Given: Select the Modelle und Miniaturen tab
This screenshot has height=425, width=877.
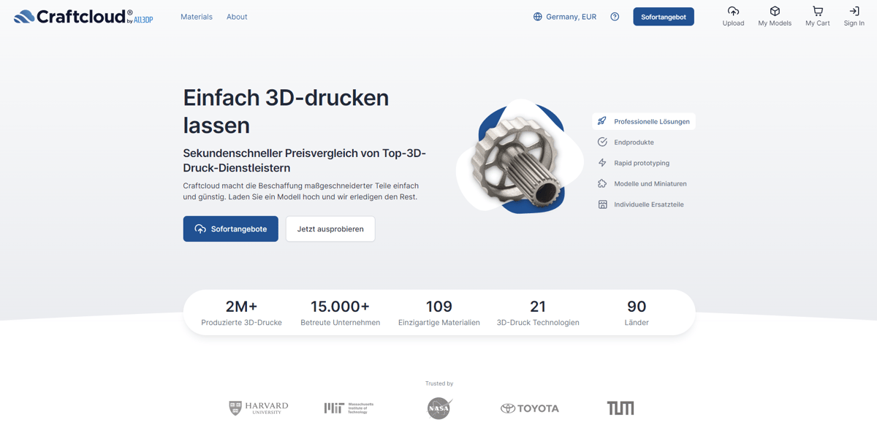Looking at the screenshot, I should pos(642,184).
